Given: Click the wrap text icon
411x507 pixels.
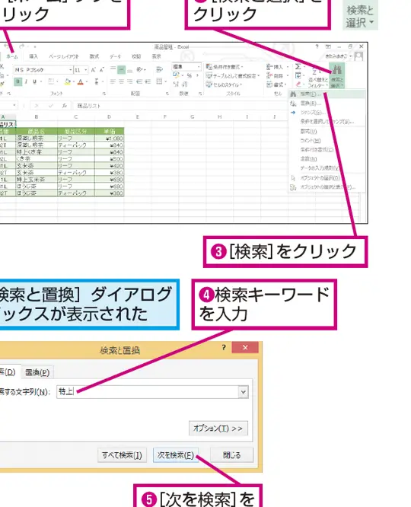Looking at the screenshot, I should click(159, 69).
